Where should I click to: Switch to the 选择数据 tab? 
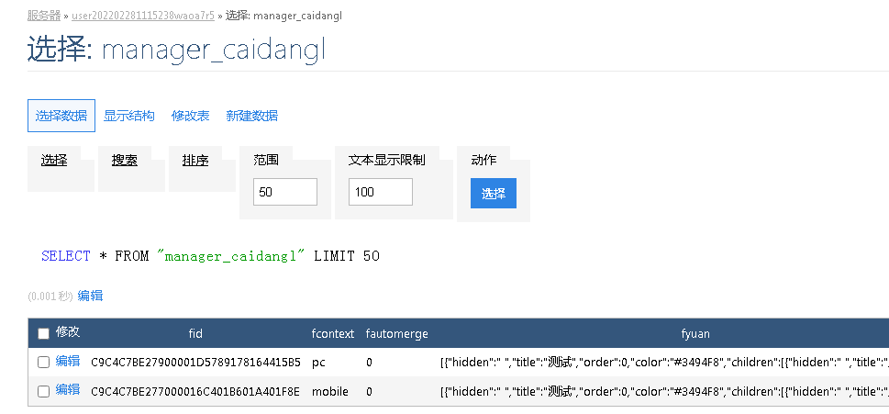(x=61, y=116)
